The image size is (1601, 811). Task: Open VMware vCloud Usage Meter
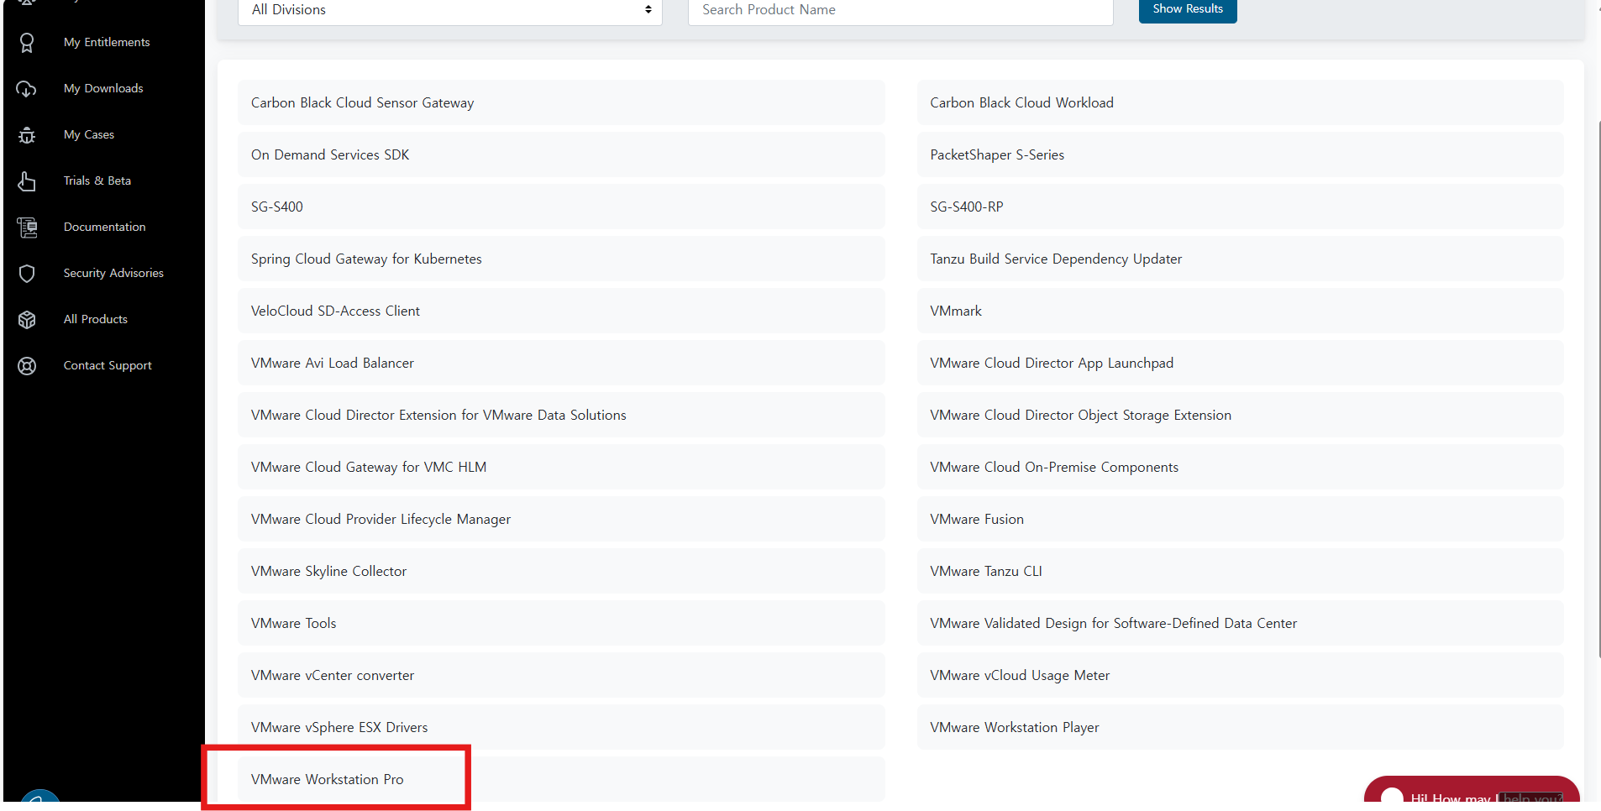point(1240,675)
